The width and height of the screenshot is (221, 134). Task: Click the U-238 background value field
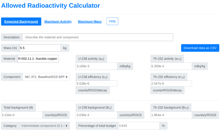96,115
